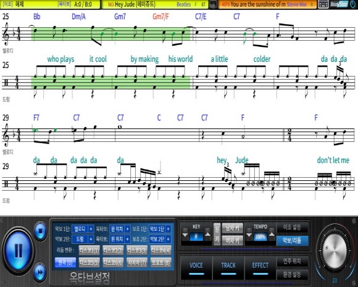Select rhythm 트로트 (8)

tap(160, 262)
